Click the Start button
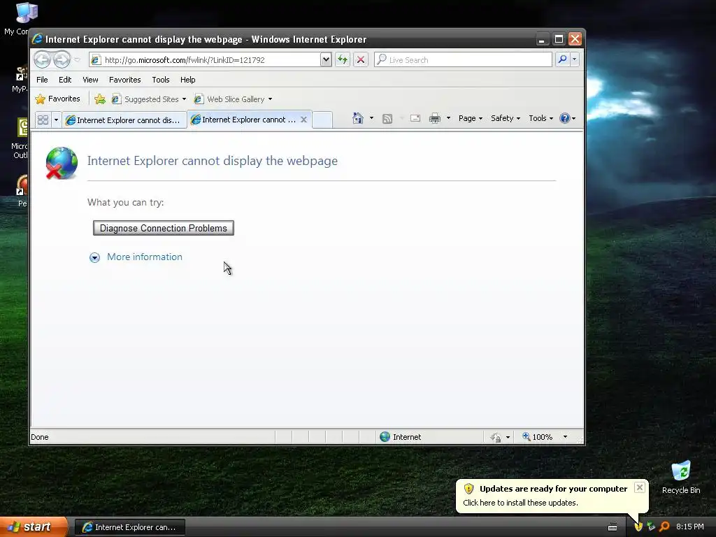 [33, 527]
